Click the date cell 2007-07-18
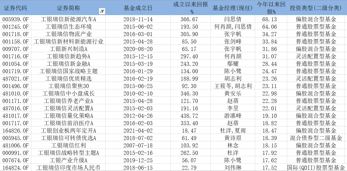This screenshot has width=347, height=171. [138, 146]
